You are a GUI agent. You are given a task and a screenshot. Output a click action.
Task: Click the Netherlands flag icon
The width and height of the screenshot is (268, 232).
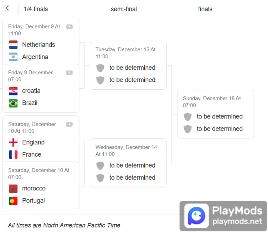click(13, 45)
